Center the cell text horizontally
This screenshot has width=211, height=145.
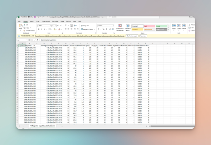[69, 29]
